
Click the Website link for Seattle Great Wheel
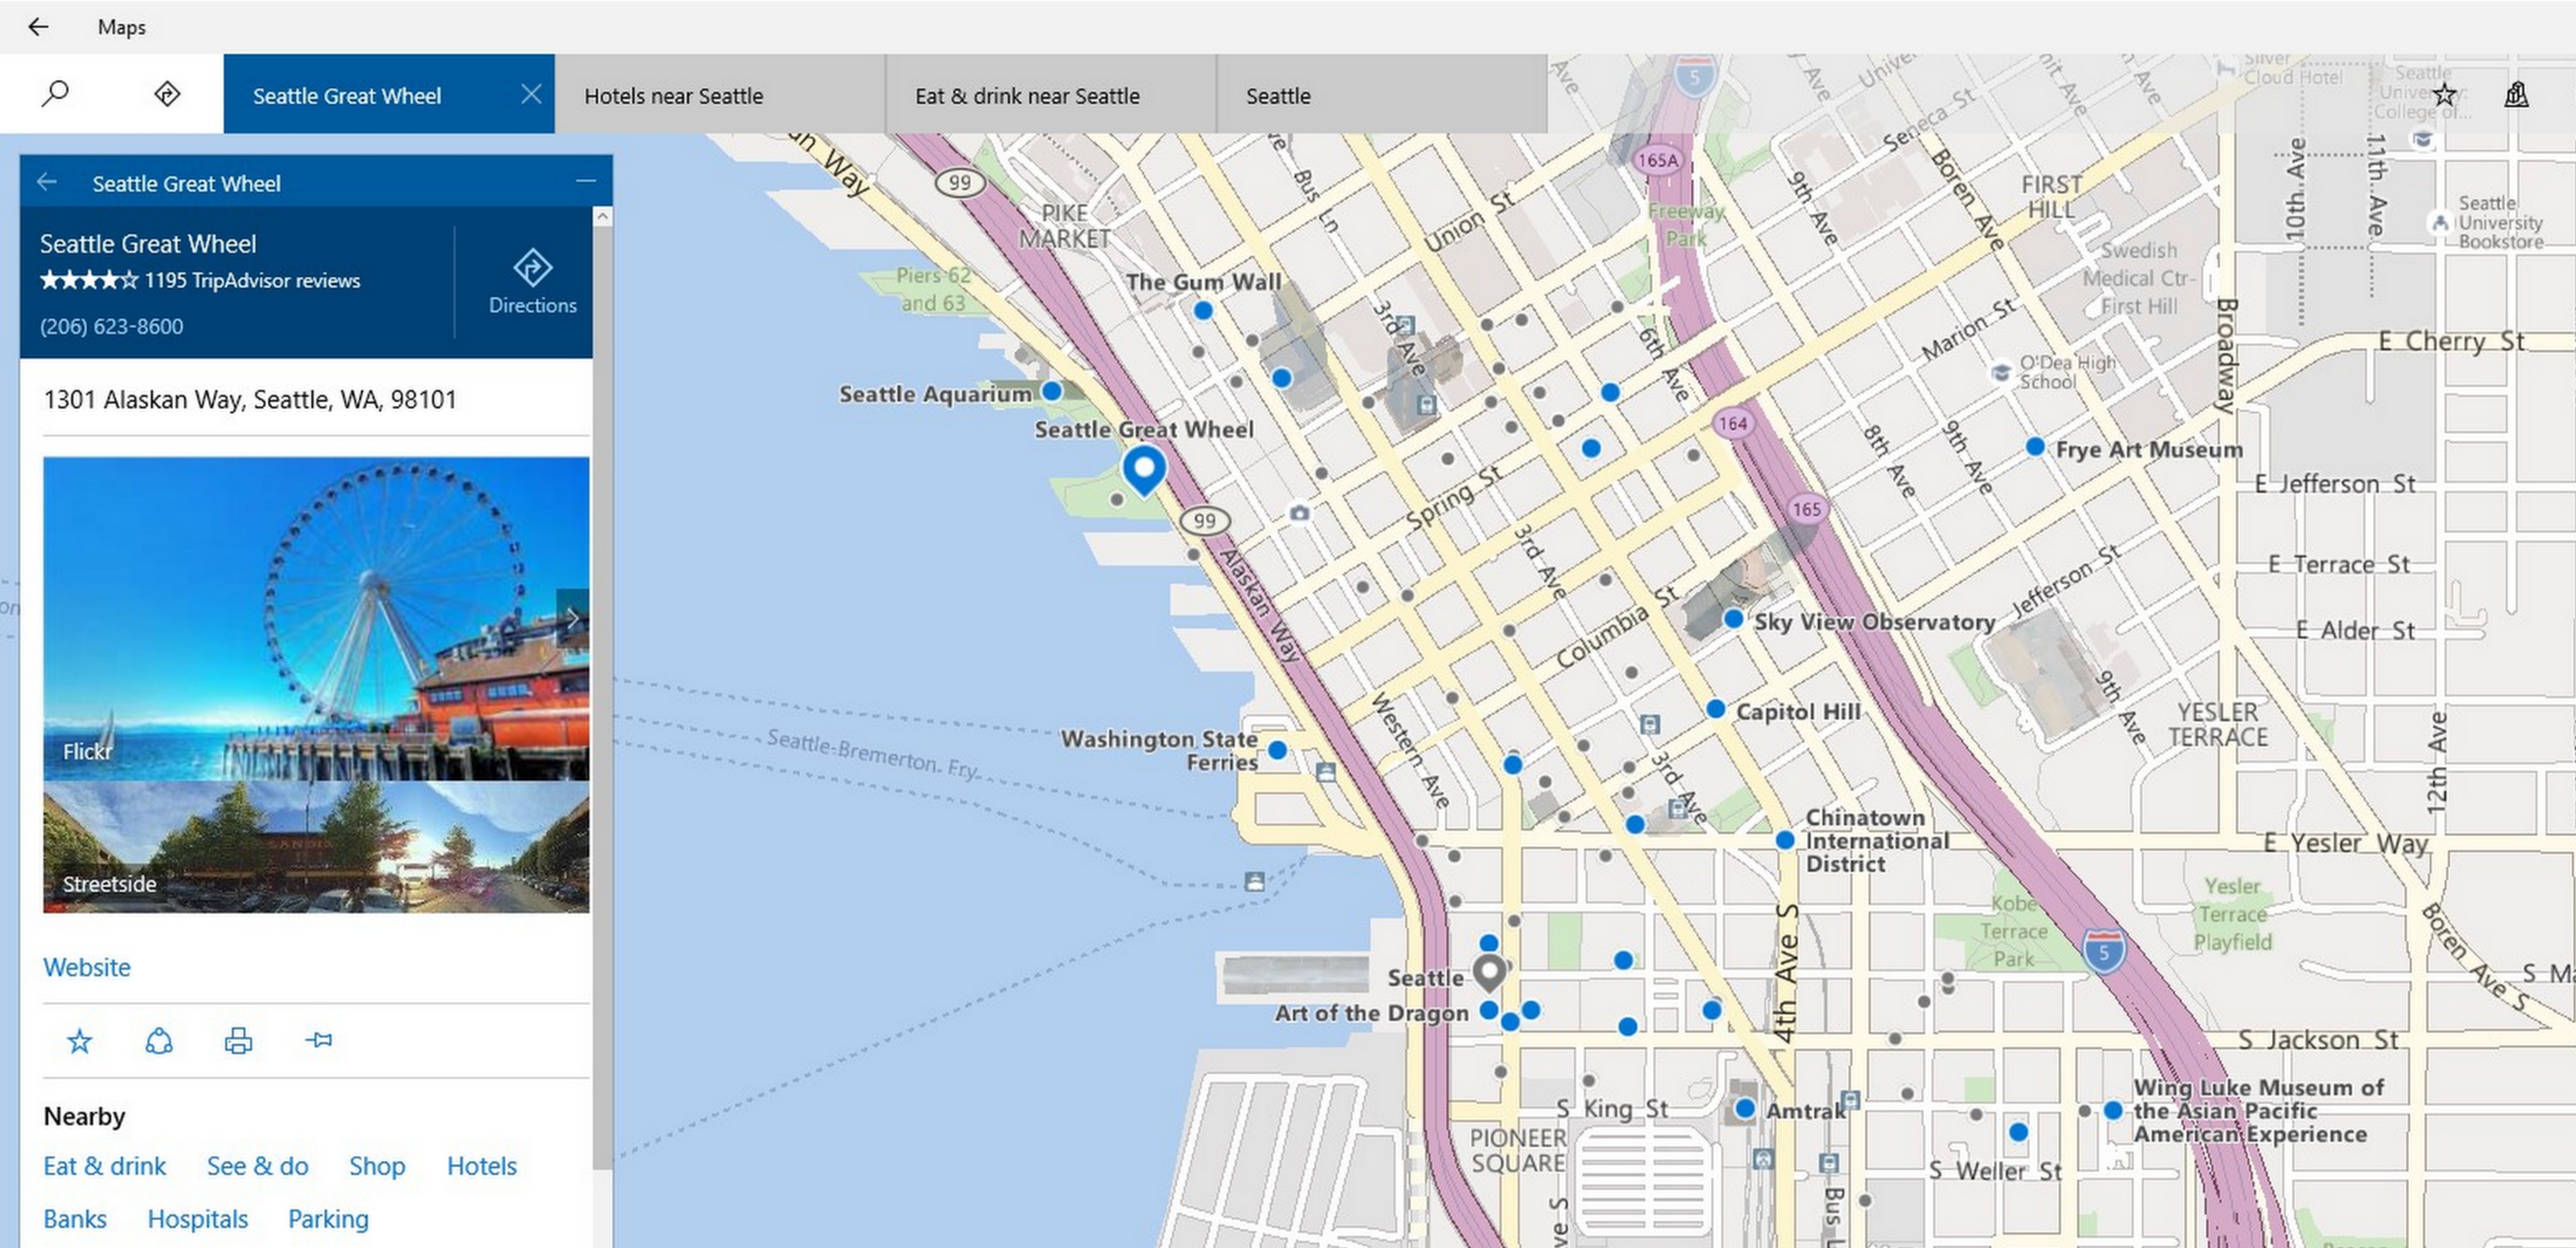[86, 966]
